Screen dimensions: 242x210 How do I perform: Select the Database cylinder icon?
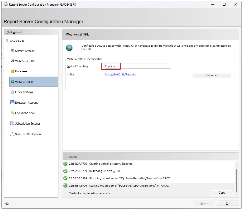[12, 71]
